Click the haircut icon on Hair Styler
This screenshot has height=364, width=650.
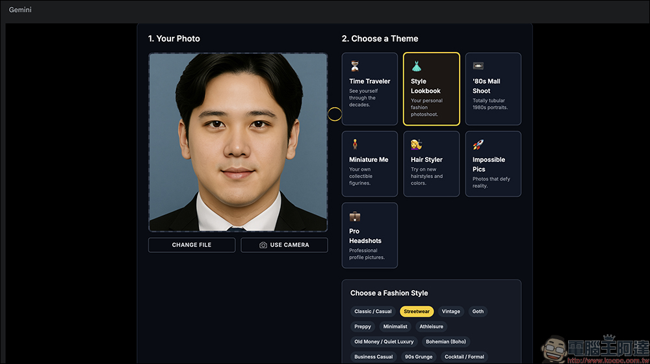[x=416, y=144]
